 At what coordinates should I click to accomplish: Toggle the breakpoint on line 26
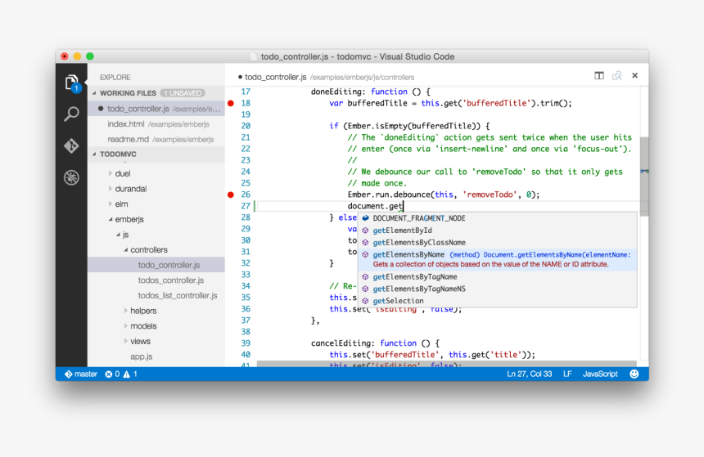[231, 195]
